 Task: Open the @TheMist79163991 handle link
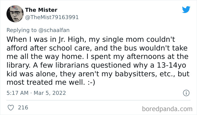pyautogui.click(x=52, y=17)
